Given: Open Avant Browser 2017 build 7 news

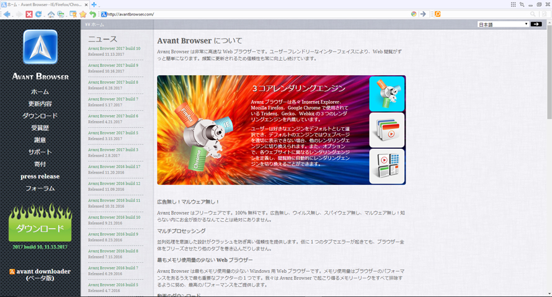Looking at the screenshot, I should pyautogui.click(x=113, y=99).
